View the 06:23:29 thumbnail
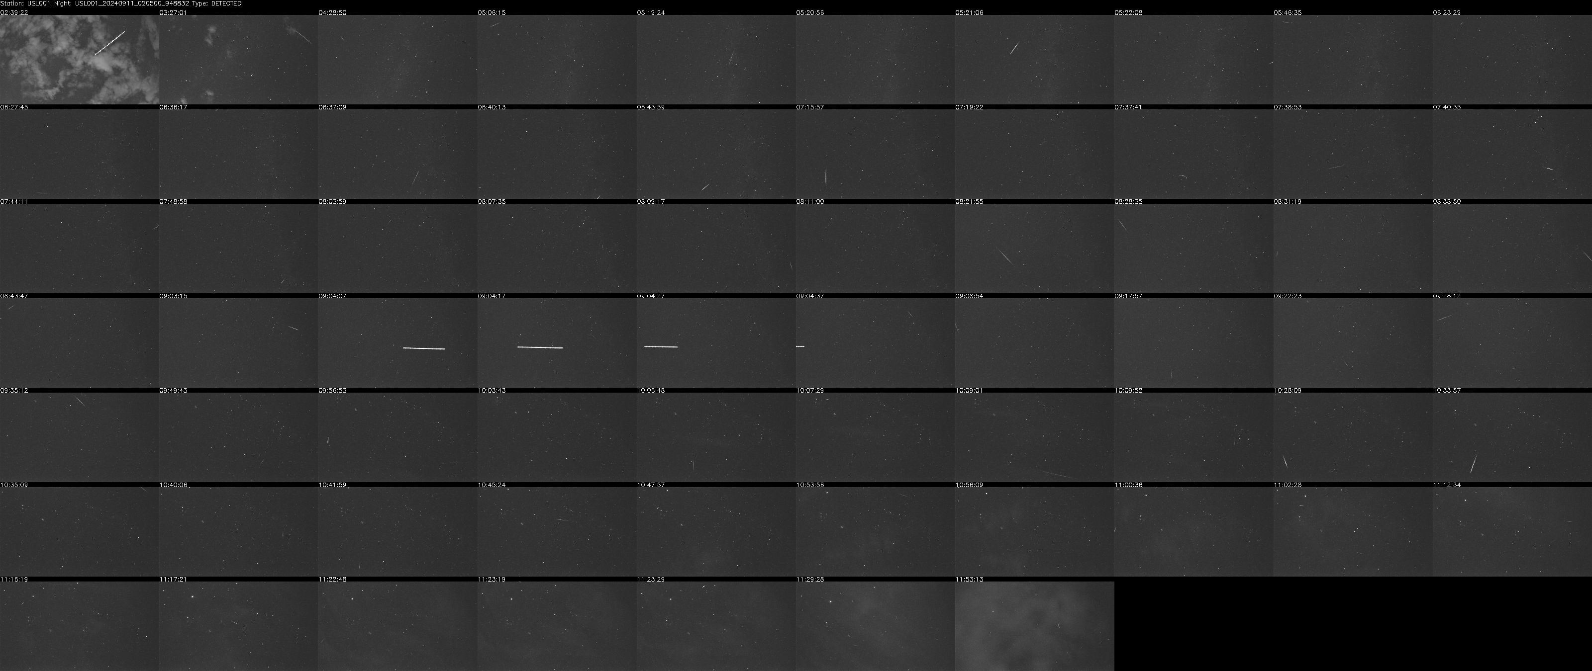This screenshot has width=1592, height=671. coord(1512,59)
